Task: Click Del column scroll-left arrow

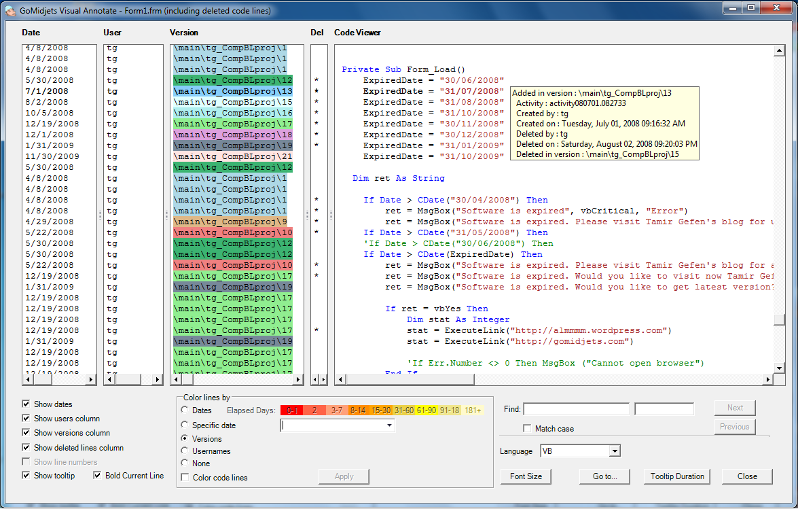Action: [x=315, y=379]
